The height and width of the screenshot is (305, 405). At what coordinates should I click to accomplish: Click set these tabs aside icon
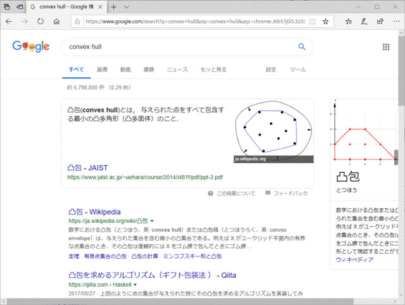point(20,7)
